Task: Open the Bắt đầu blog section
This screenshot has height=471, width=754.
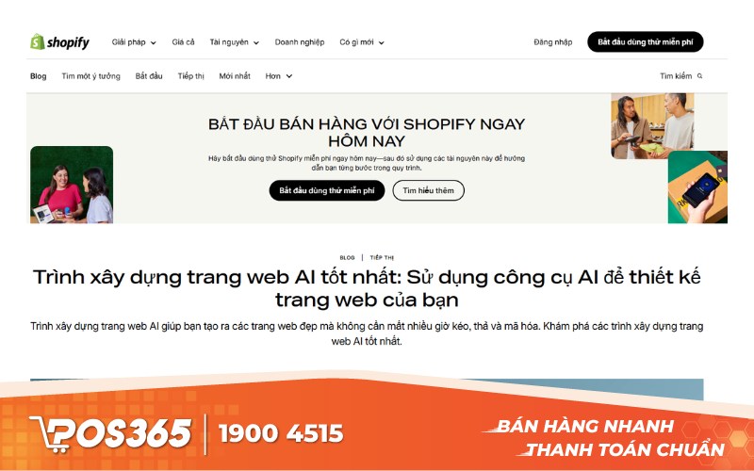Action: coord(149,76)
